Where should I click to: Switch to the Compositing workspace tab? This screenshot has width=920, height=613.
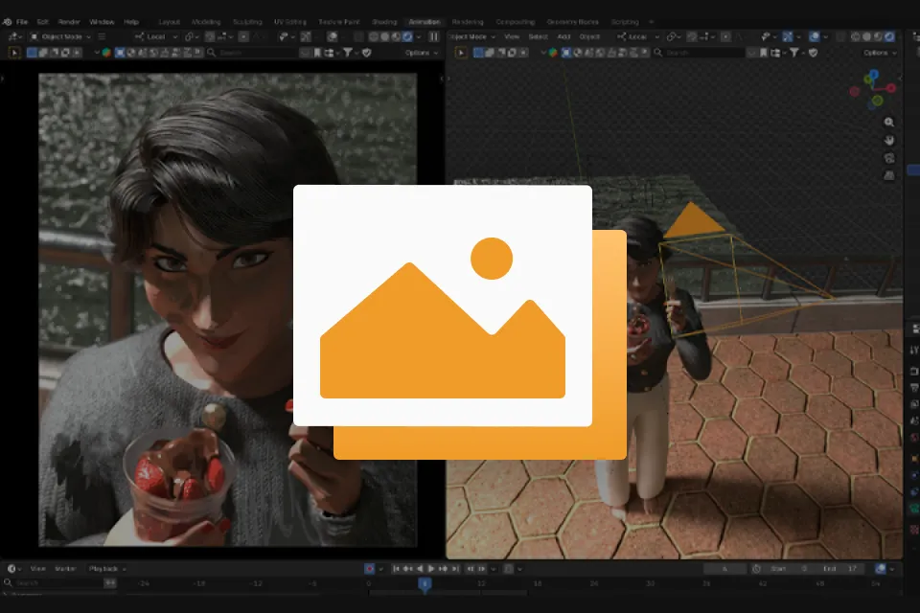coord(516,22)
